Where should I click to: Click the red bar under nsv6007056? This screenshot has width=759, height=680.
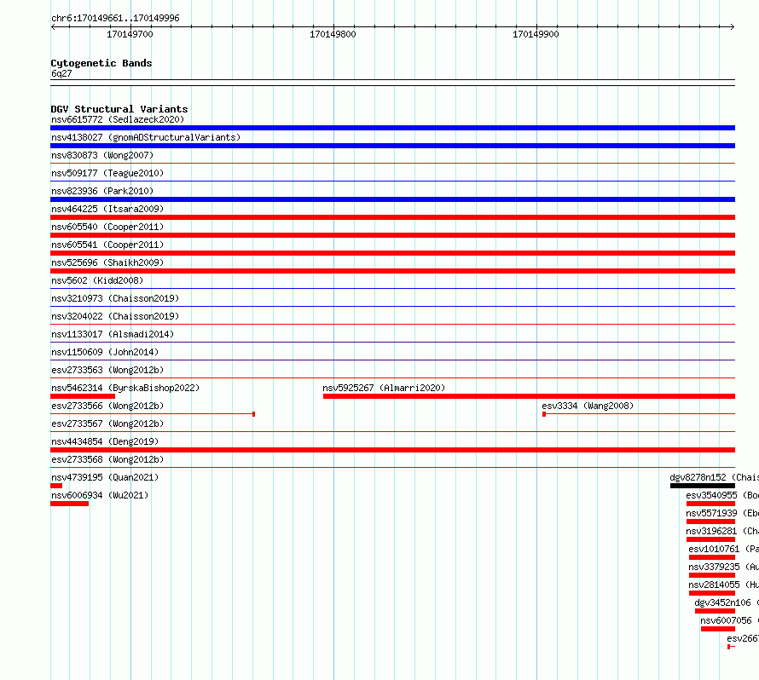pyautogui.click(x=718, y=629)
